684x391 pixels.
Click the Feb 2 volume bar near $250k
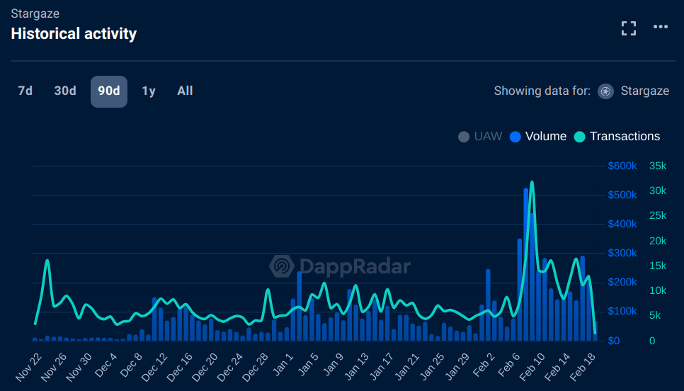click(488, 305)
